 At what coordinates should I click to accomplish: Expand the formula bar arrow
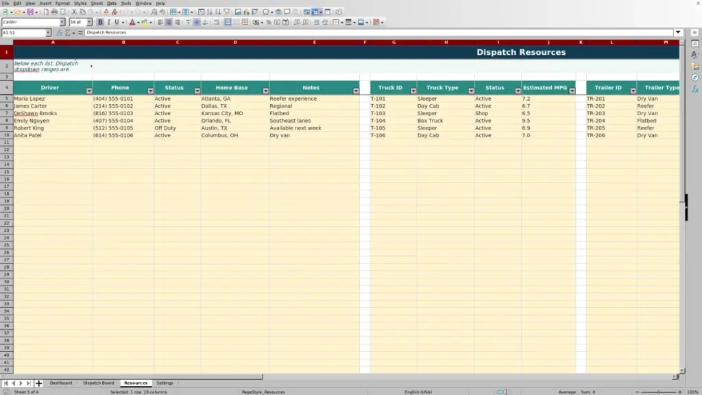tap(678, 32)
